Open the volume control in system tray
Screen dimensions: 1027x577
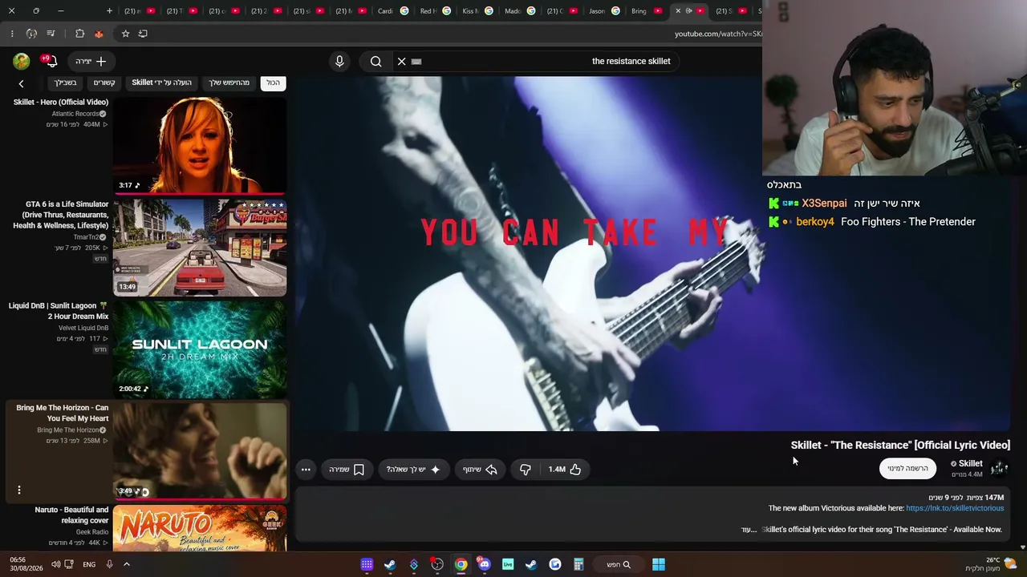point(55,564)
